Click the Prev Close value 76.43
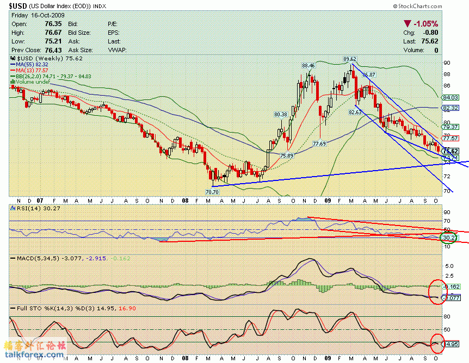This screenshot has height=363, width=469. pyautogui.click(x=53, y=50)
